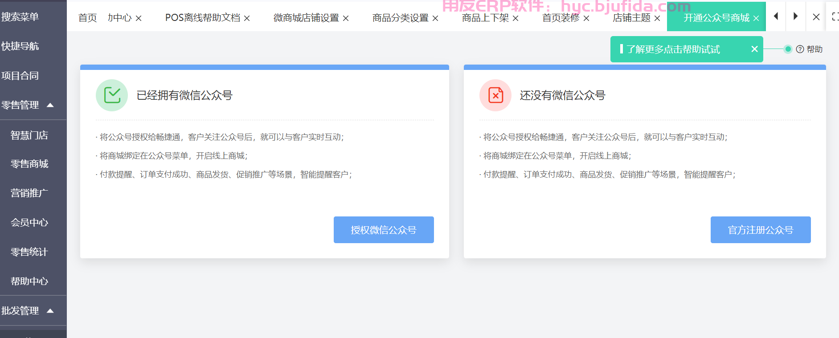
Task: Switch to the 首页 tab
Action: tap(87, 18)
